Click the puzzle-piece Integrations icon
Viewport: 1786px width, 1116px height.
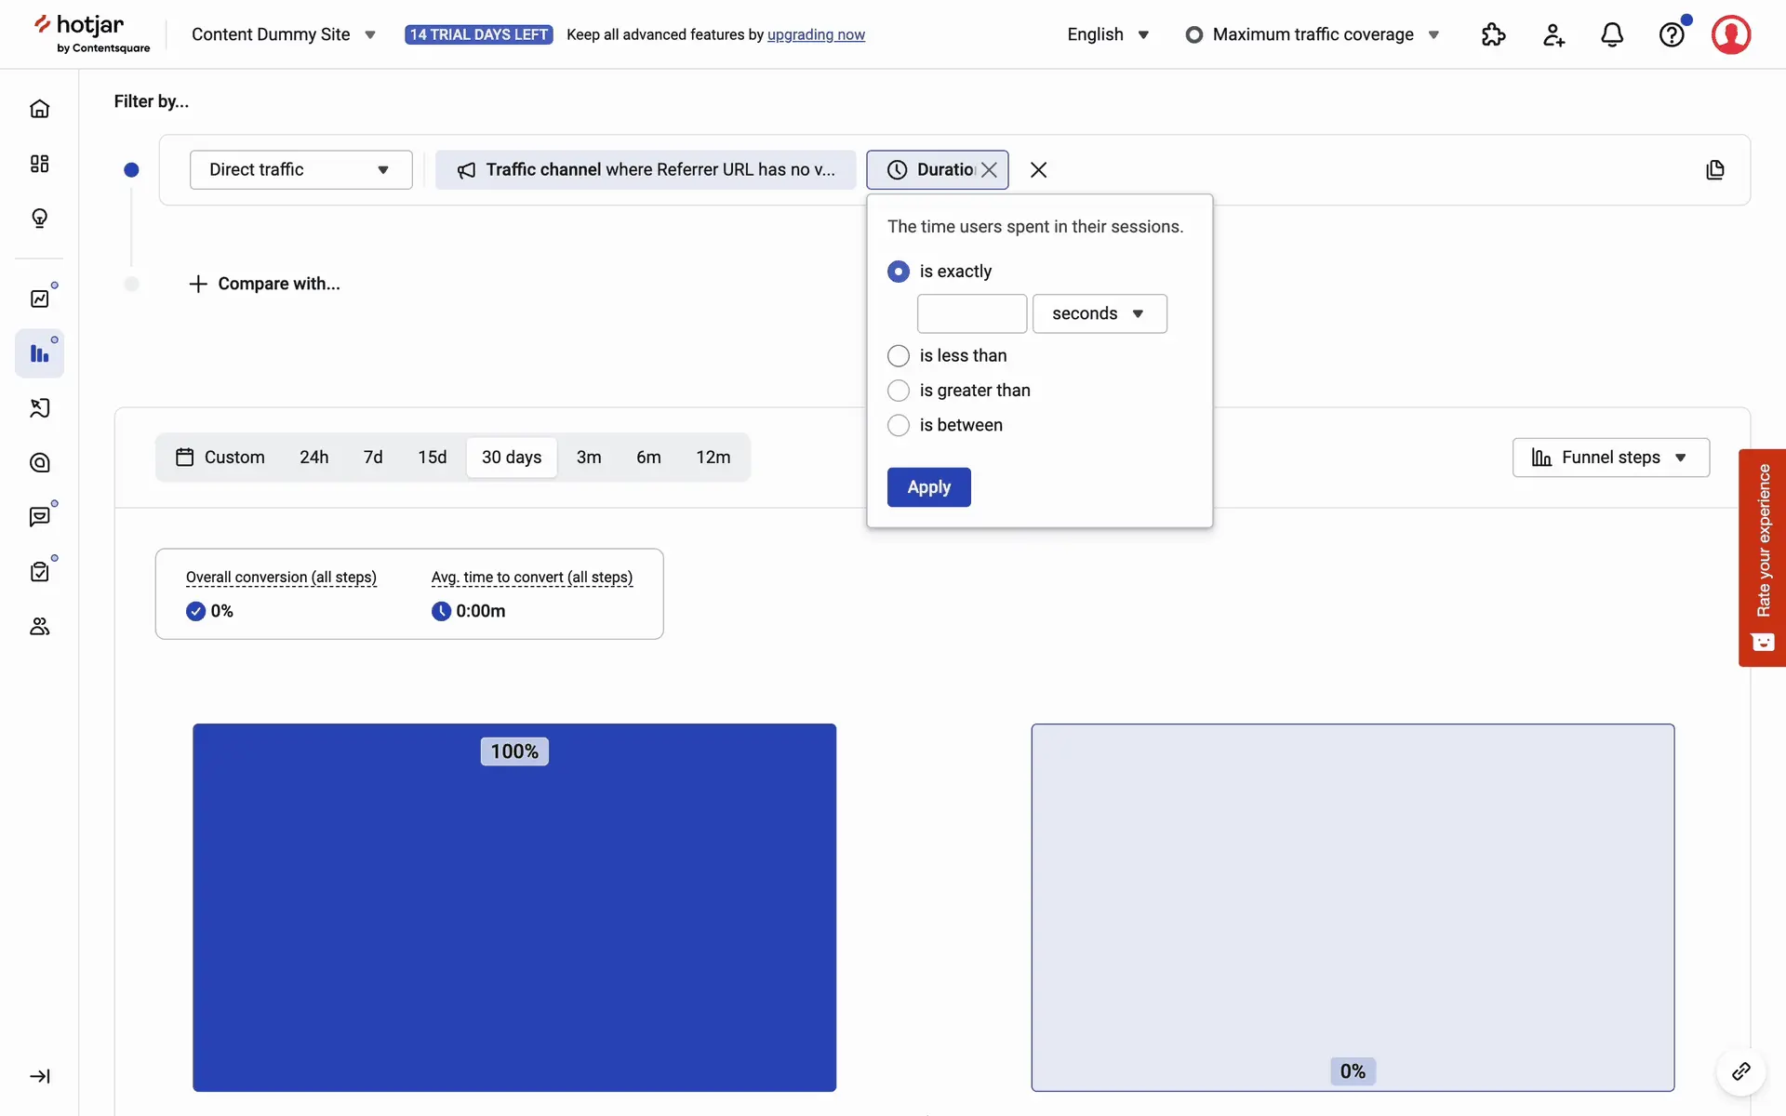(x=1493, y=34)
